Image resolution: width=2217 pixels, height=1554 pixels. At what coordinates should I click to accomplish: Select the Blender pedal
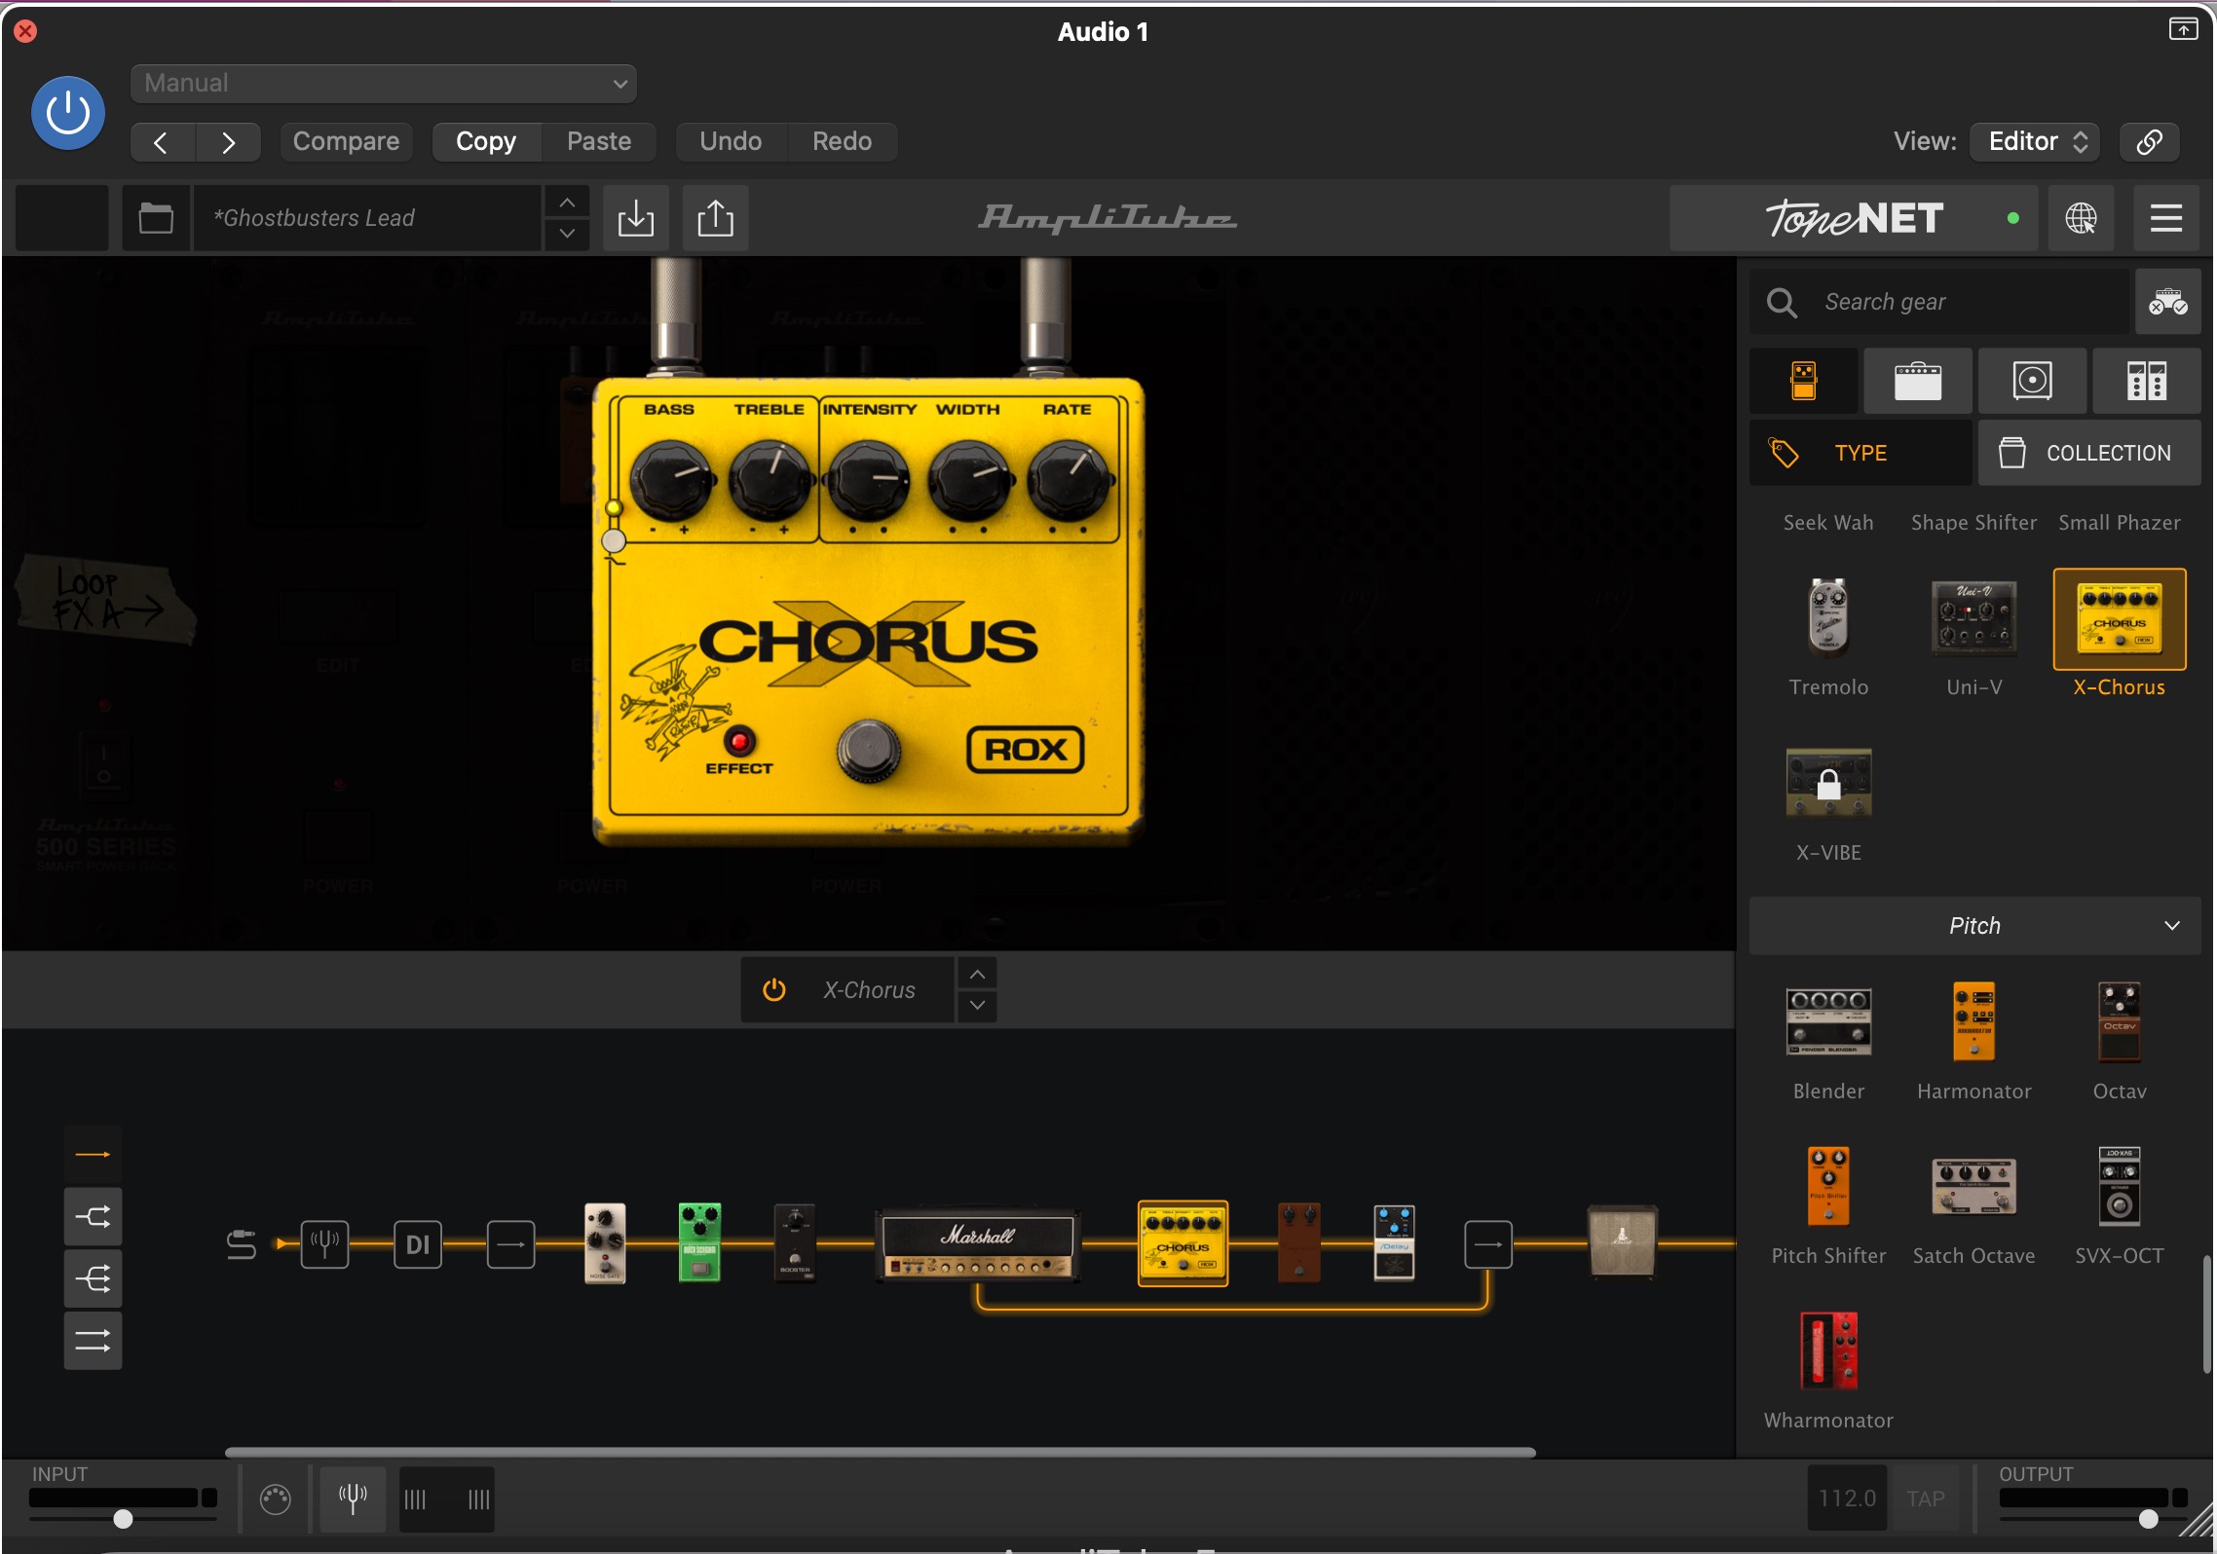(x=1828, y=1021)
